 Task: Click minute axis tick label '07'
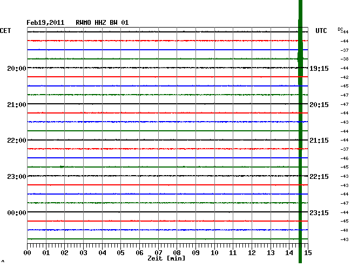pyautogui.click(x=158, y=252)
